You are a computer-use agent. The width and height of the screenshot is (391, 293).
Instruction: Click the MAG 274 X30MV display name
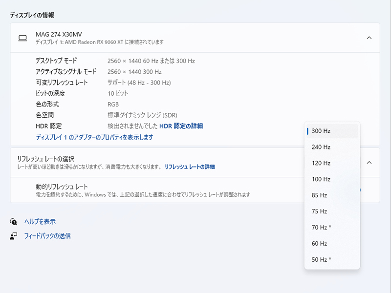tap(59, 34)
